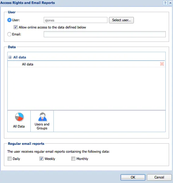Select the Email radio button
The width and height of the screenshot is (173, 183).
(x=9, y=34)
